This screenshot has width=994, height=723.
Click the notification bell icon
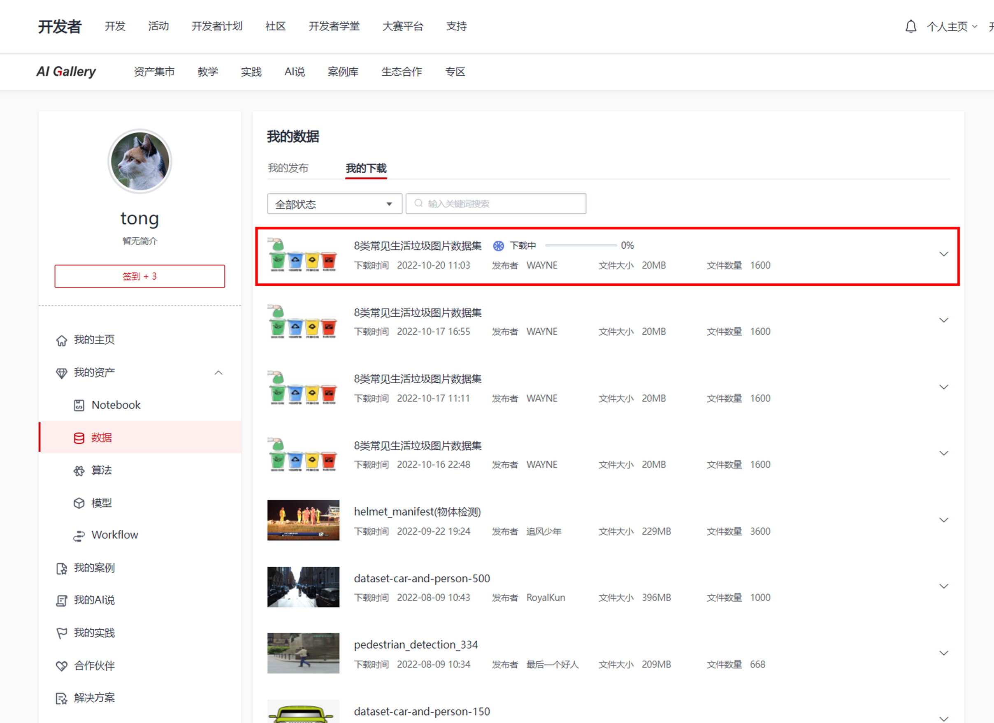pyautogui.click(x=911, y=26)
